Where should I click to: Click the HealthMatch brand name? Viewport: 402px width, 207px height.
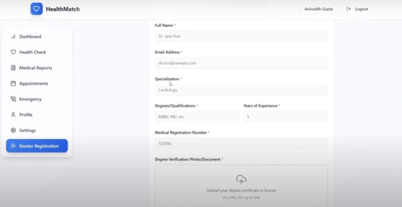pyautogui.click(x=63, y=9)
